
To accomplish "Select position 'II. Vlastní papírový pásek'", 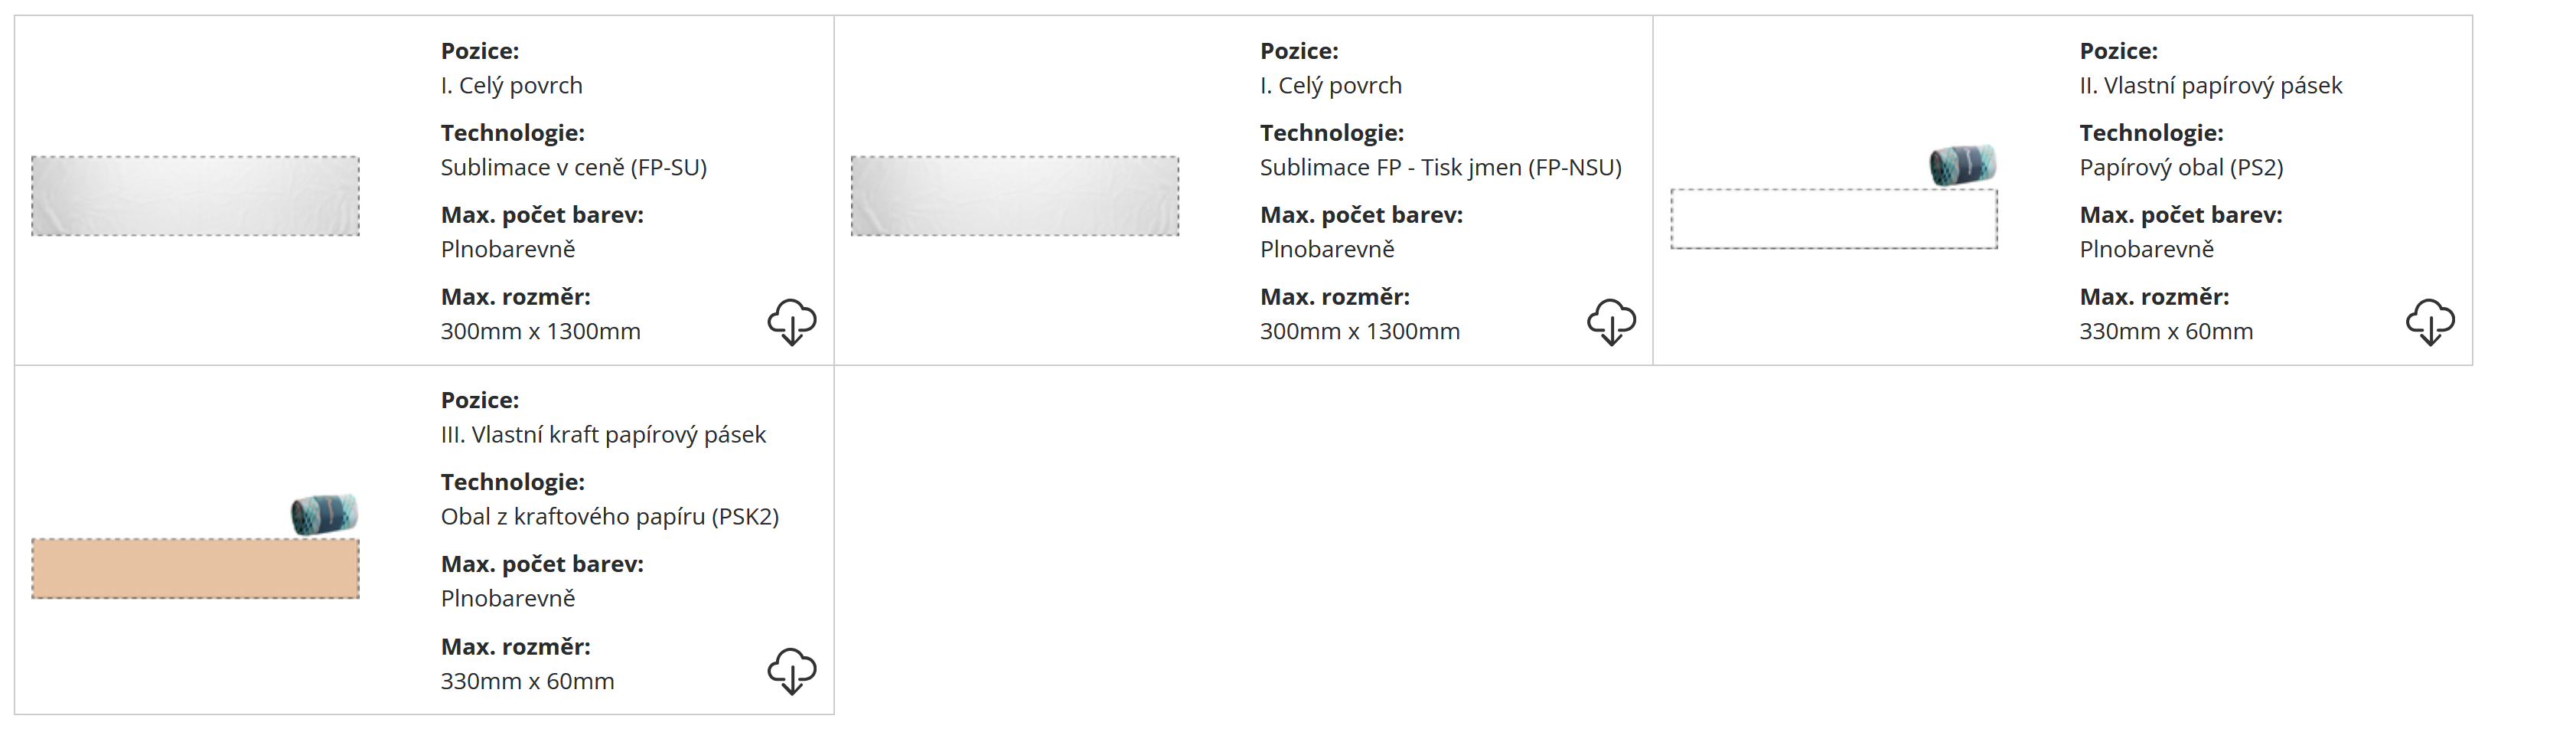I will click(x=2210, y=86).
